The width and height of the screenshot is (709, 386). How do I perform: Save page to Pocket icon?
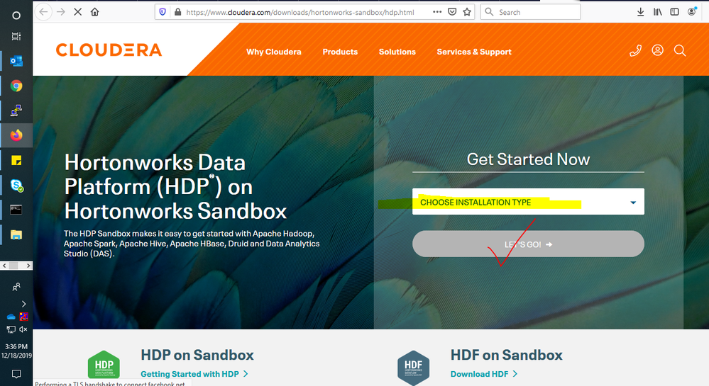[x=451, y=12]
